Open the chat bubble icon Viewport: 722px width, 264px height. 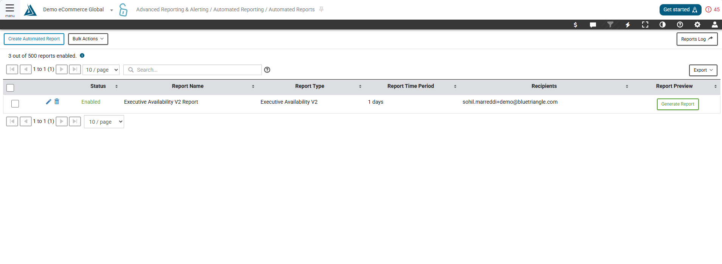593,25
